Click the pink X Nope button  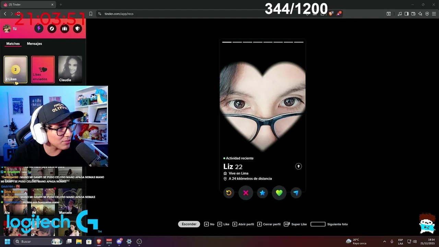click(x=246, y=193)
